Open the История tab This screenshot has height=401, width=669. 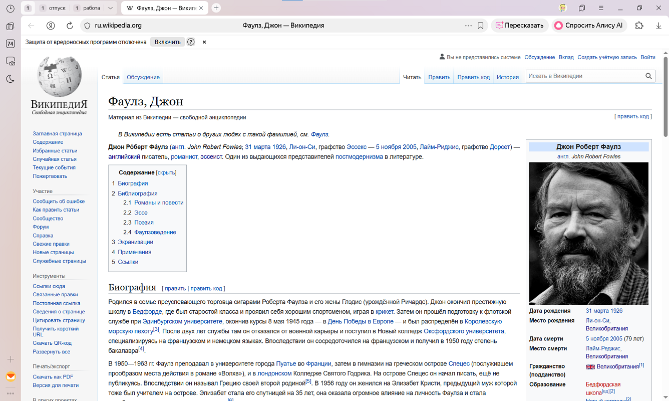point(507,77)
